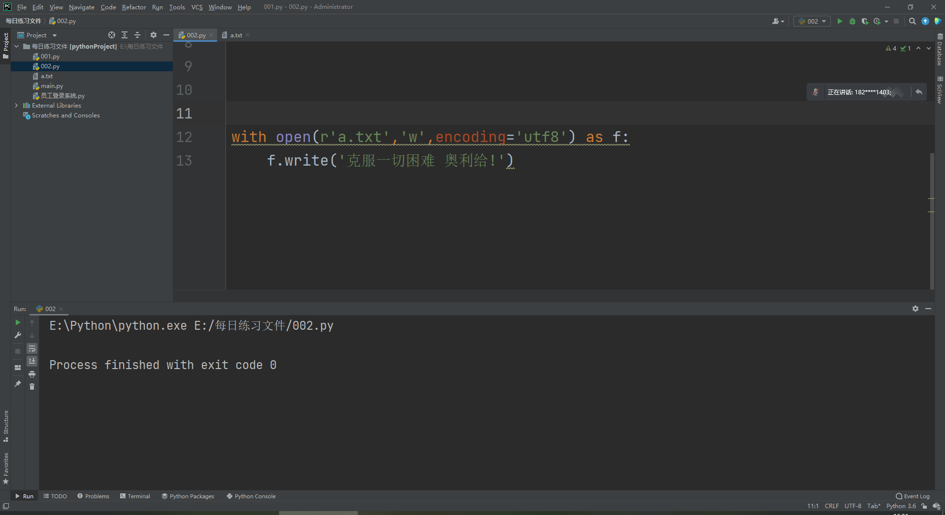Open Python 3.6 interpreter selector
This screenshot has height=515, width=945.
(x=901, y=506)
